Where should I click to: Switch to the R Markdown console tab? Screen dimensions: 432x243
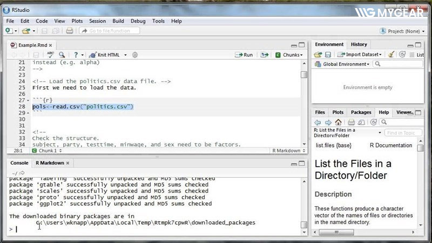tap(50, 163)
